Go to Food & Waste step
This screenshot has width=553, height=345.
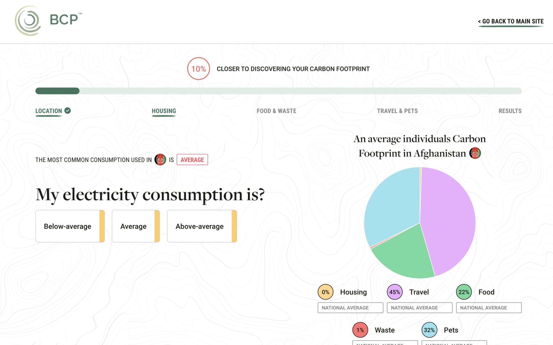276,111
